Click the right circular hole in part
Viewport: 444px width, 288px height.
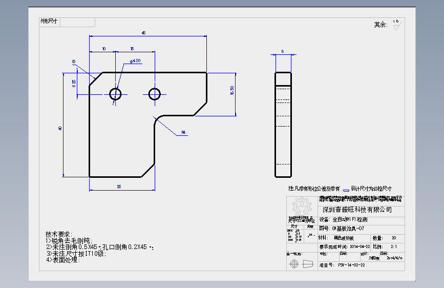point(155,94)
